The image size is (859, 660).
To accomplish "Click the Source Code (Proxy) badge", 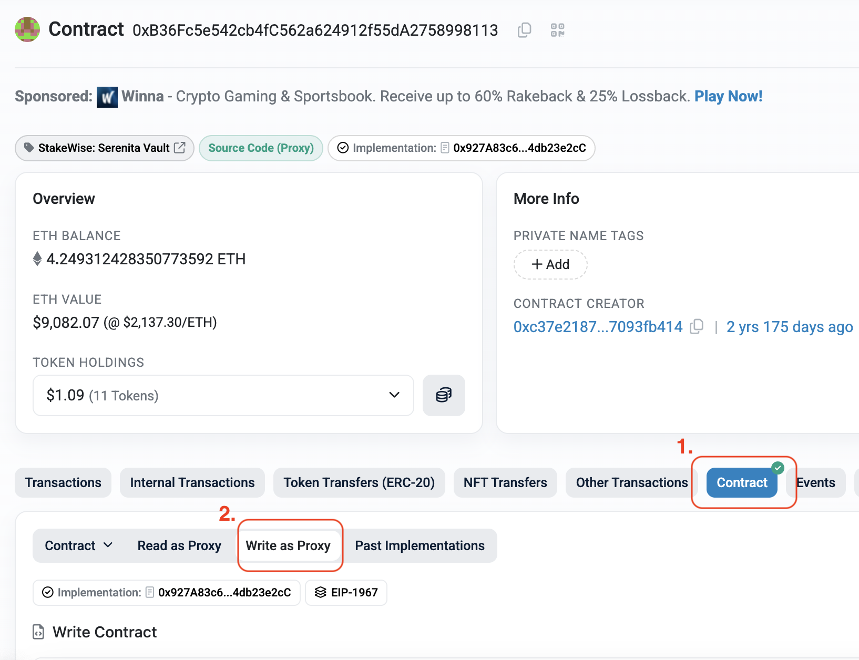I will pos(261,148).
